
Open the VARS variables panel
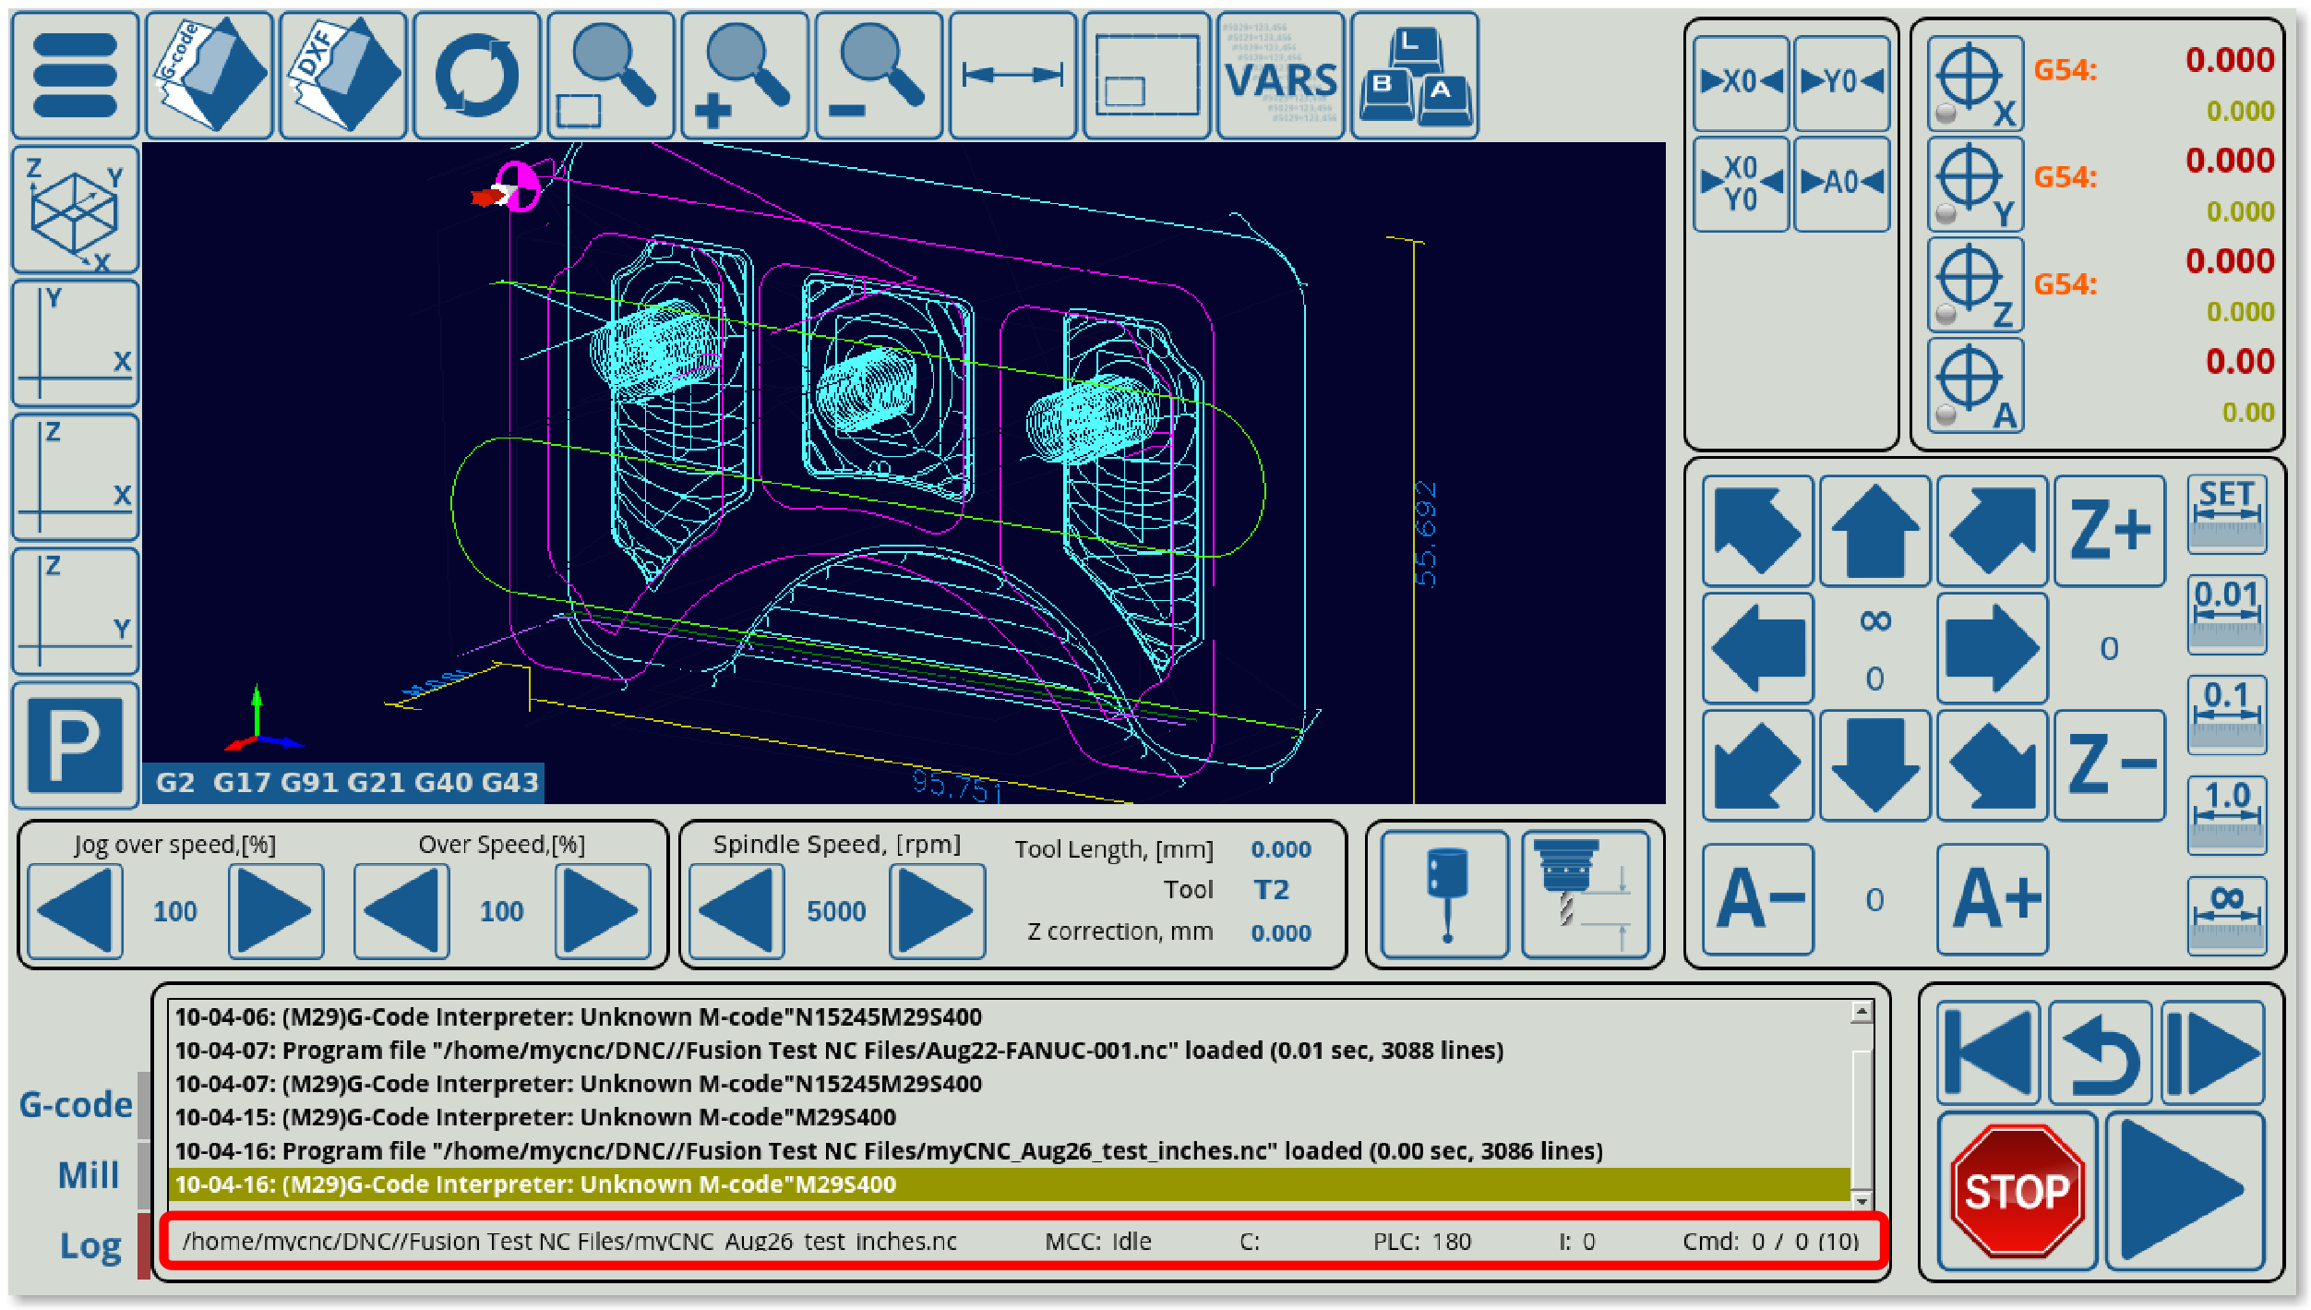[1280, 76]
